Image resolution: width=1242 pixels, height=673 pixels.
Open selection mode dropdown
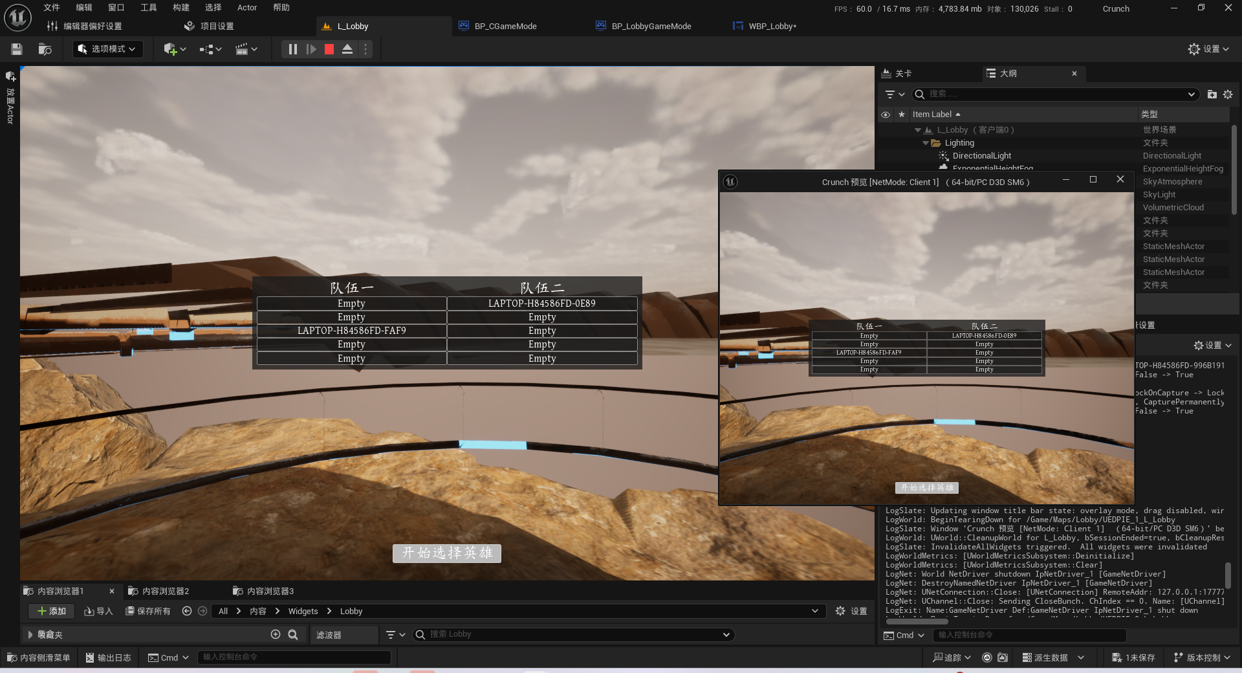pyautogui.click(x=107, y=49)
